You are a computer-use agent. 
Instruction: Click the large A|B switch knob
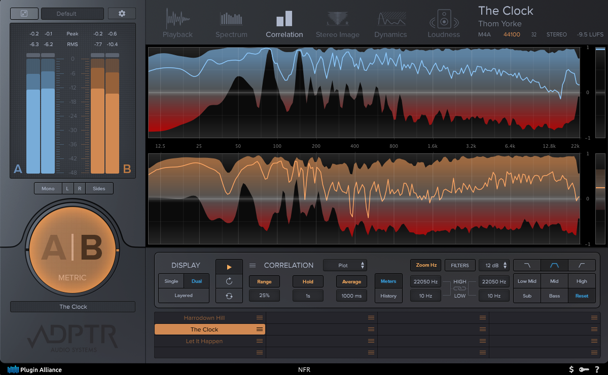coord(72,249)
